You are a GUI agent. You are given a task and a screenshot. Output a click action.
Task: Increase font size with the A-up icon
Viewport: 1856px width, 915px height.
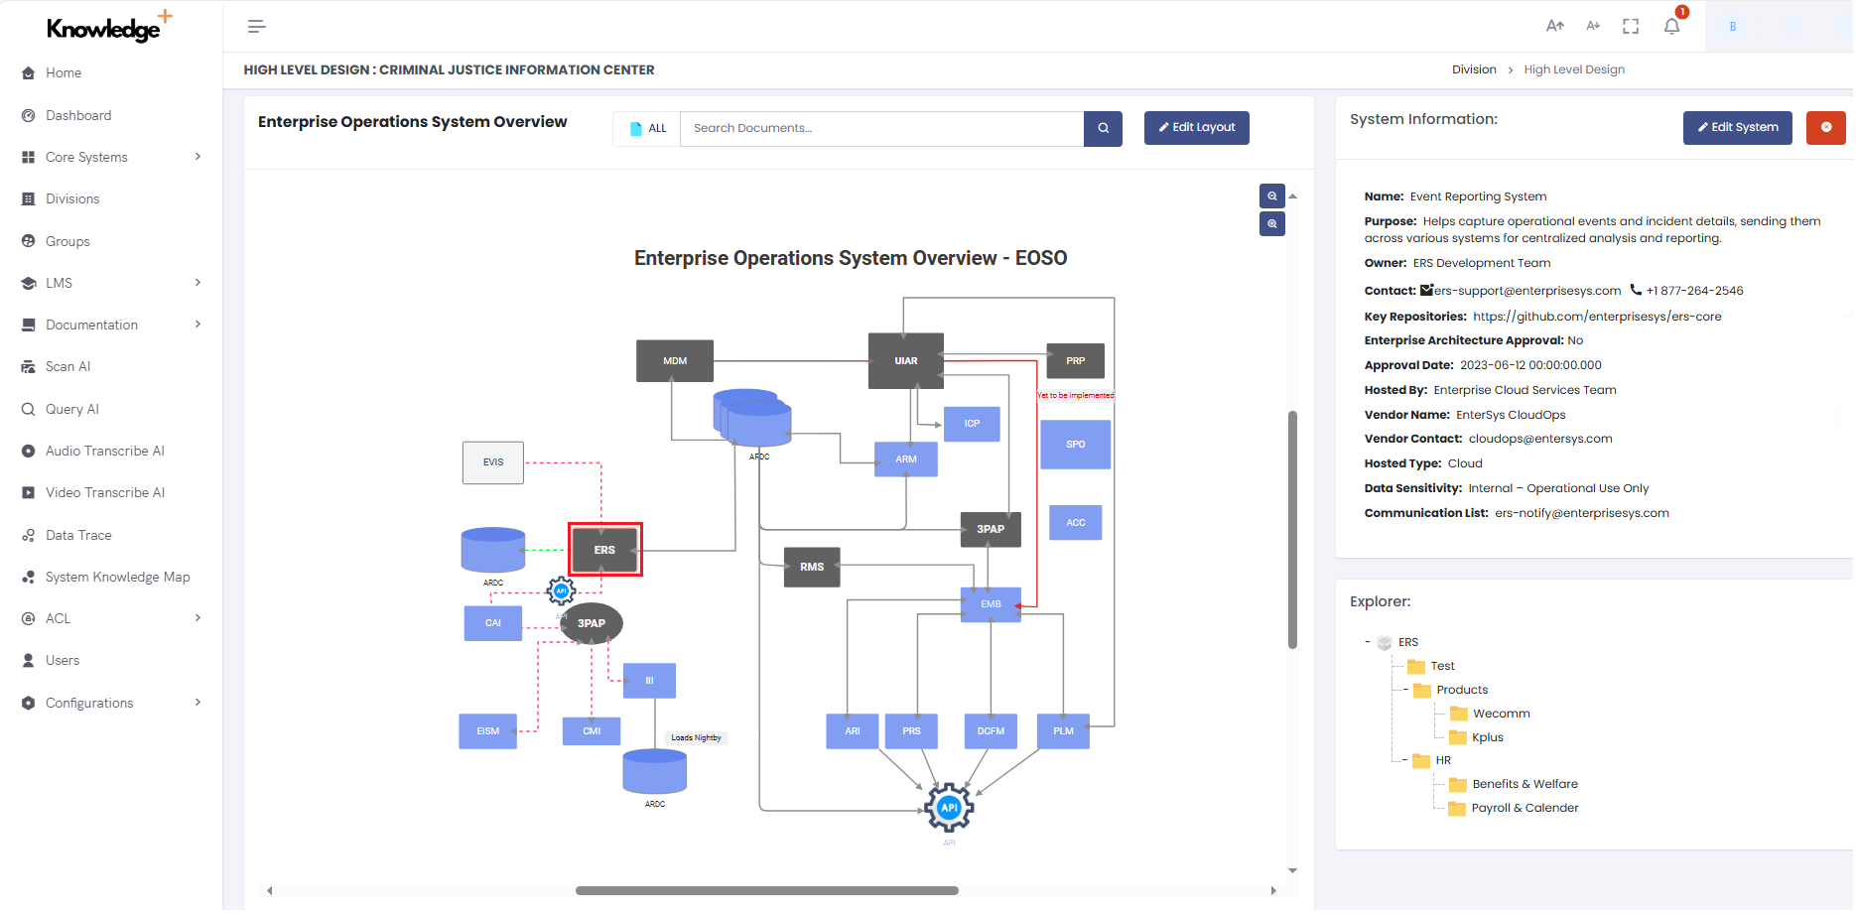(x=1554, y=25)
